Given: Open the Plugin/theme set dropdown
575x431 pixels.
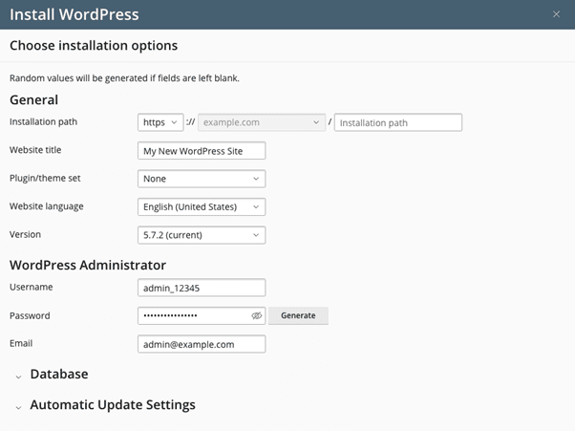Looking at the screenshot, I should coord(202,179).
